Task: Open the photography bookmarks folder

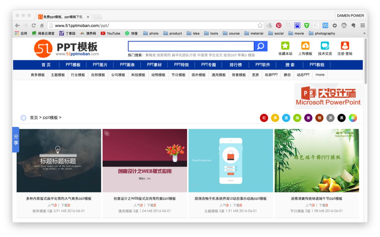Action: click(x=322, y=33)
